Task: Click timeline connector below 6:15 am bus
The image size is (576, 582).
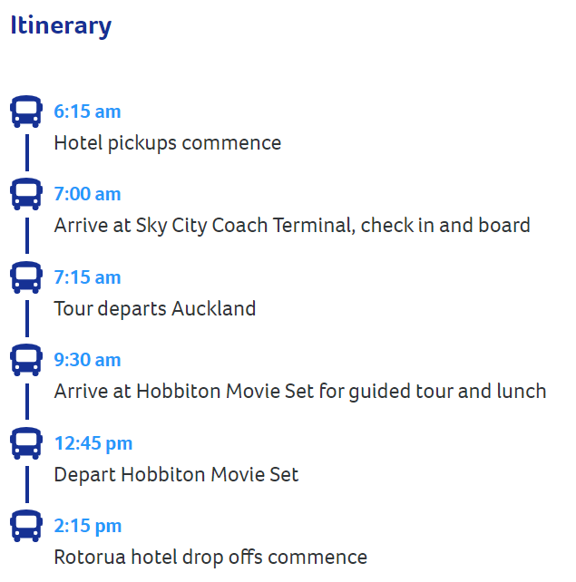Action: 27,152
